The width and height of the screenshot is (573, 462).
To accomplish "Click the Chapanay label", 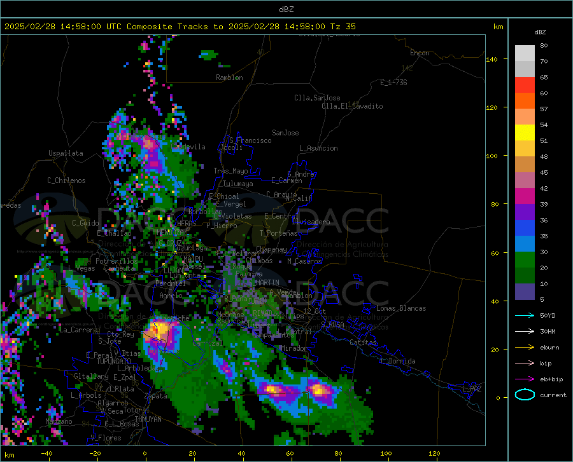I will (271, 249).
